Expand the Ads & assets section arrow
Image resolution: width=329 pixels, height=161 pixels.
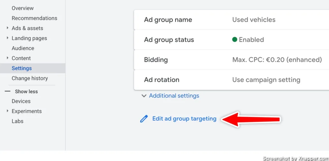coord(8,28)
